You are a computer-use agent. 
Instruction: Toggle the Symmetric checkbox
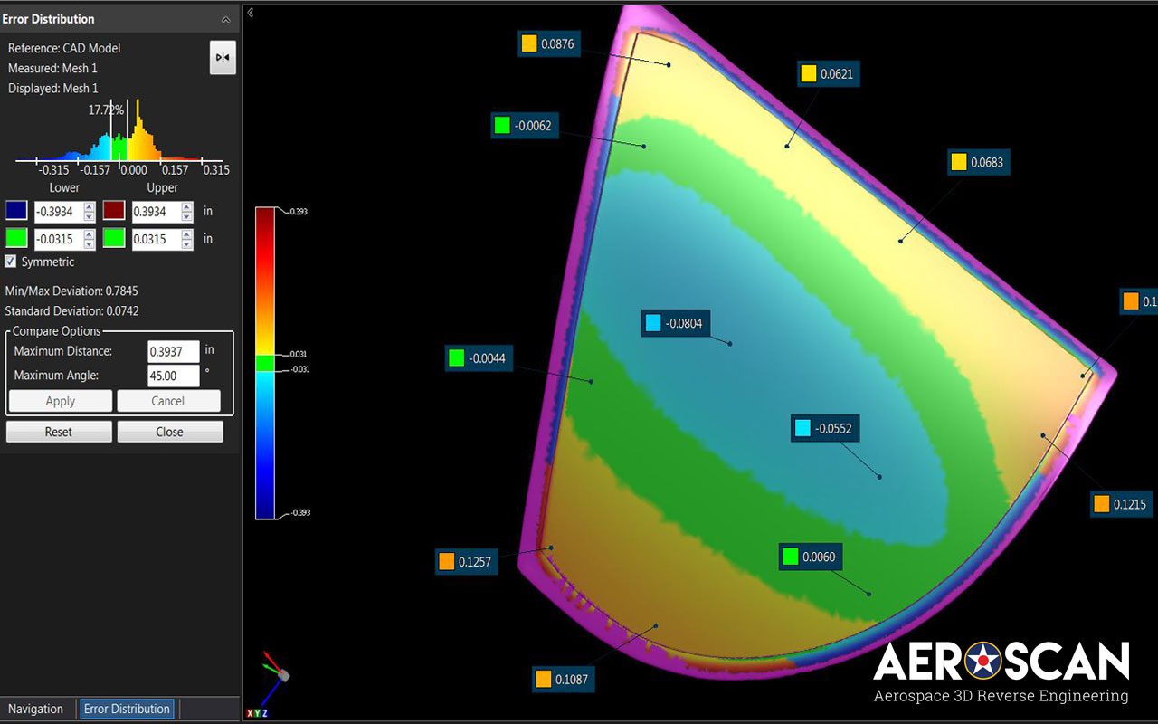[x=11, y=262]
